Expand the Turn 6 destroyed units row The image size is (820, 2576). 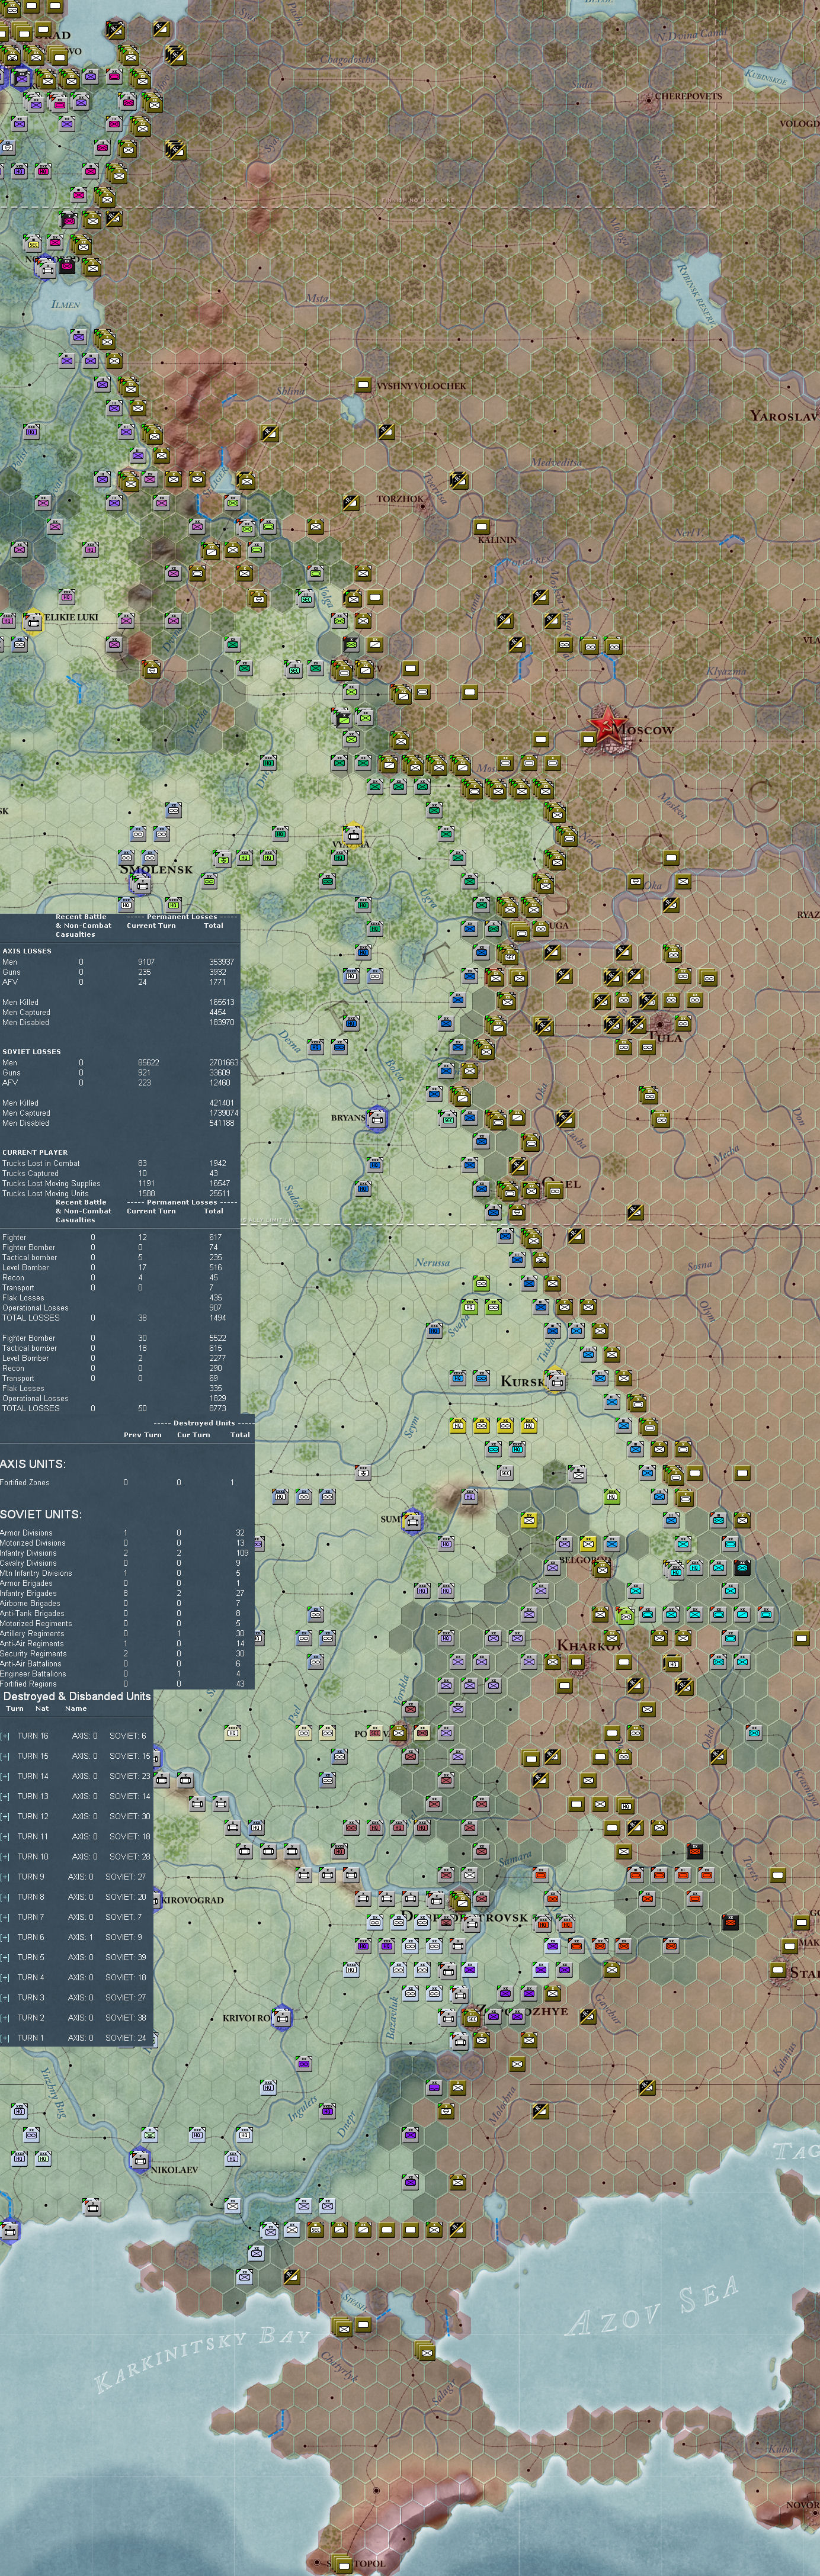[x=6, y=1937]
